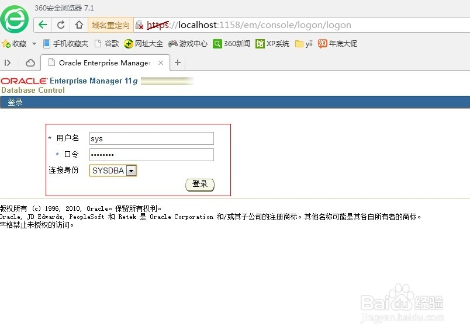Select the Oracle Enterprise Manager tab
Viewport: 470px width, 334px height.
(105, 63)
